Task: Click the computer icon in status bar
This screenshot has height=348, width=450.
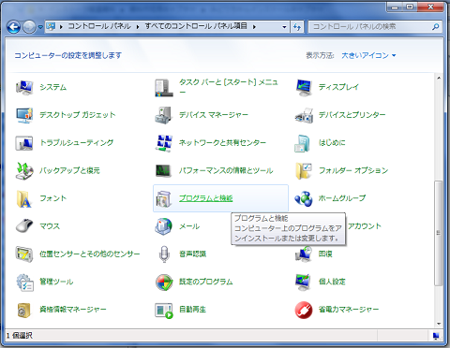Action: point(436,336)
